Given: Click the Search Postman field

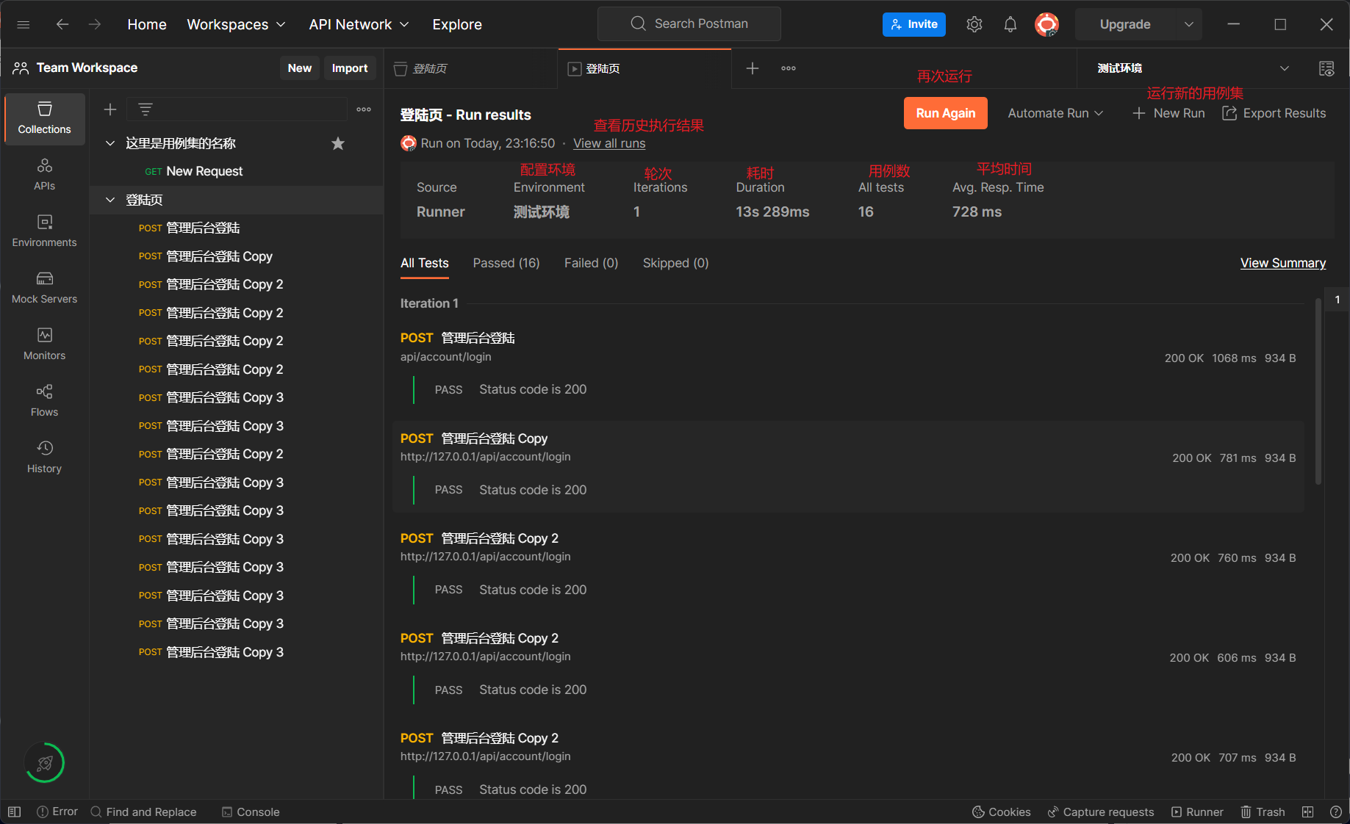Looking at the screenshot, I should point(689,24).
